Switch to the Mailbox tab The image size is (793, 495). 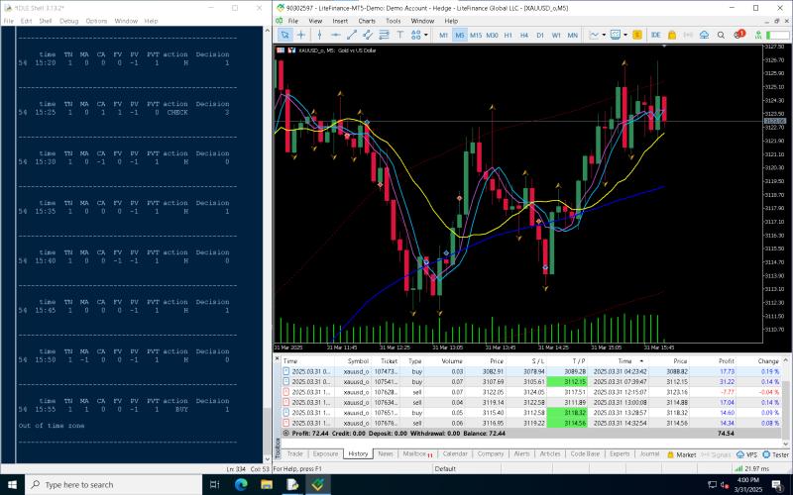tap(417, 454)
